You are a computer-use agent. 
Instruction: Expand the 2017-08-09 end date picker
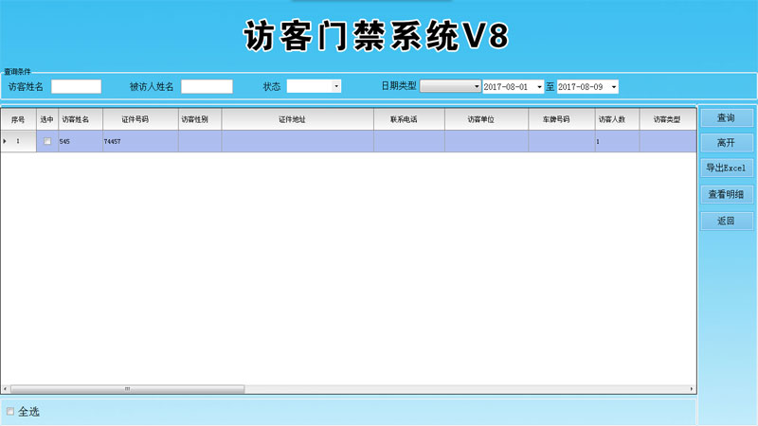pyautogui.click(x=614, y=87)
